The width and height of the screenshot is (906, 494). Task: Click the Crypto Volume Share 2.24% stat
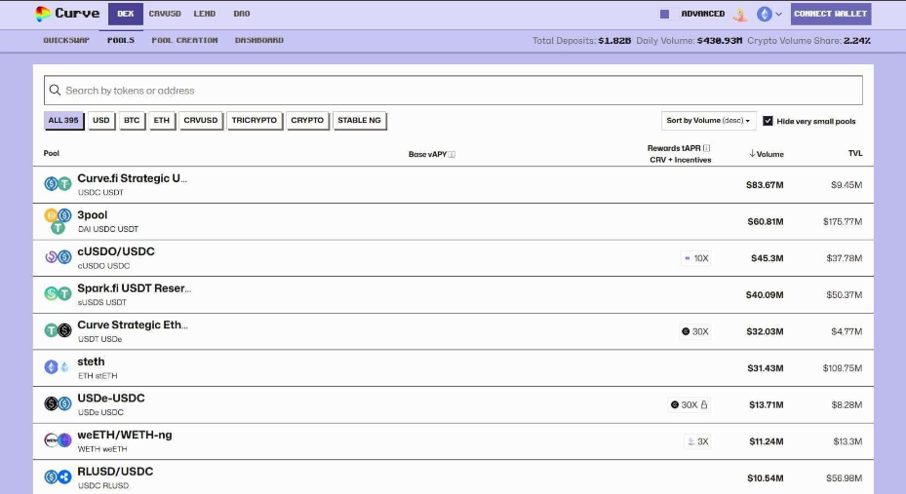808,40
